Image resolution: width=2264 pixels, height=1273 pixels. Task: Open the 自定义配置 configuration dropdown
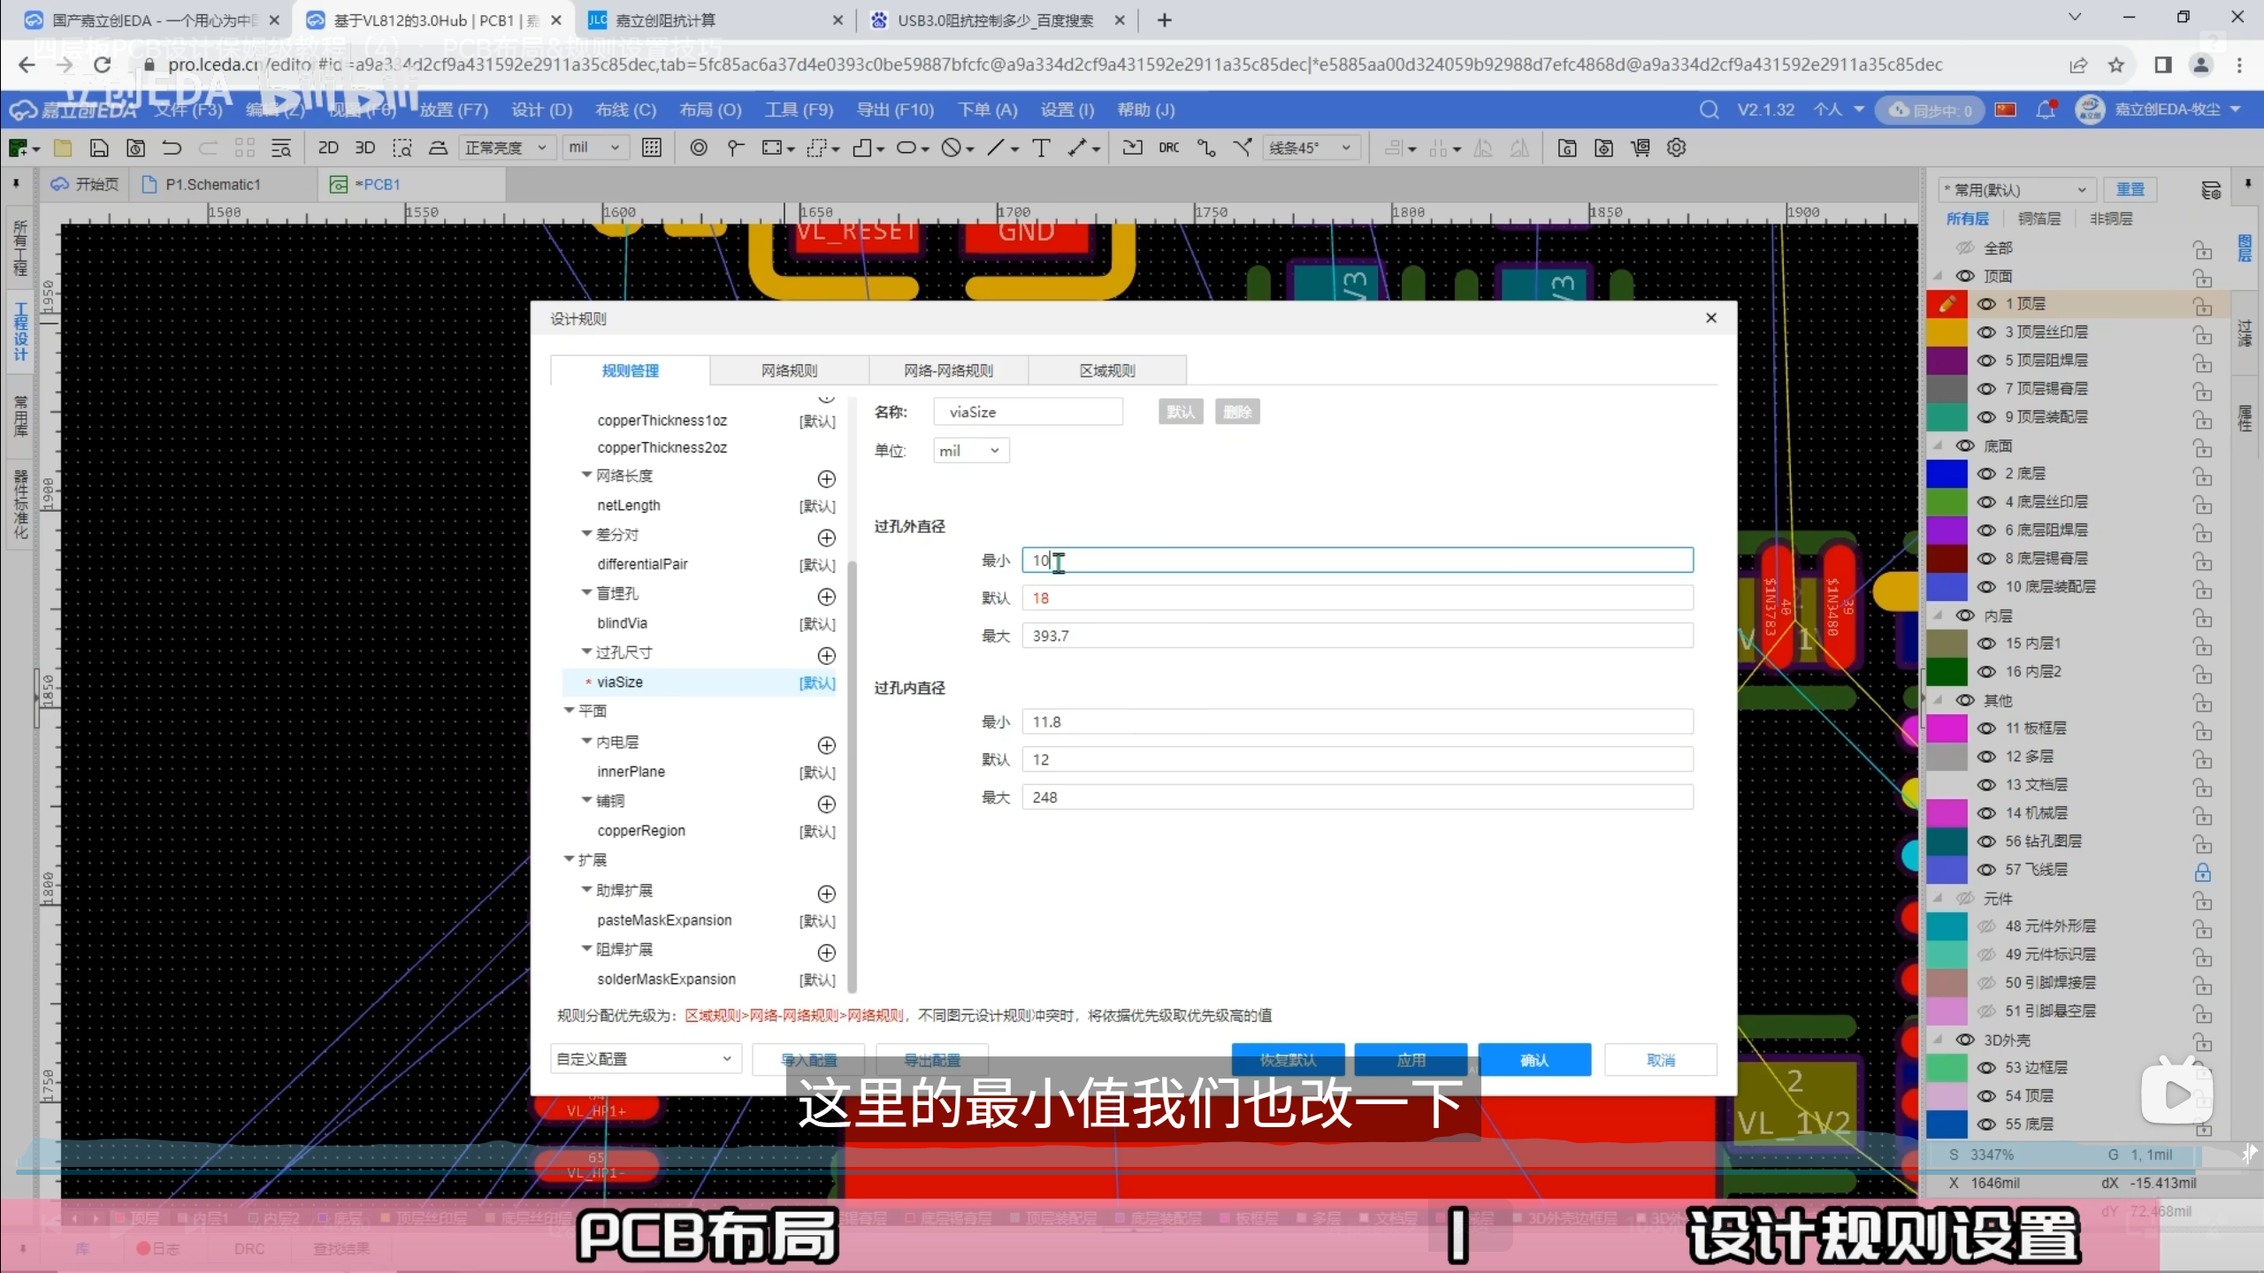(x=644, y=1059)
